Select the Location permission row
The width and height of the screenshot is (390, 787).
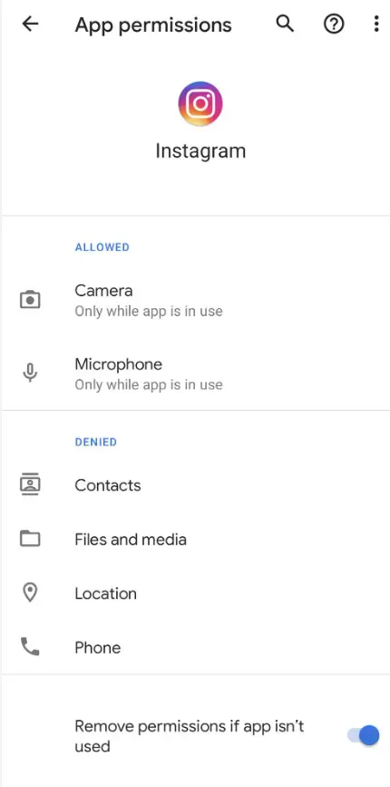[195, 593]
